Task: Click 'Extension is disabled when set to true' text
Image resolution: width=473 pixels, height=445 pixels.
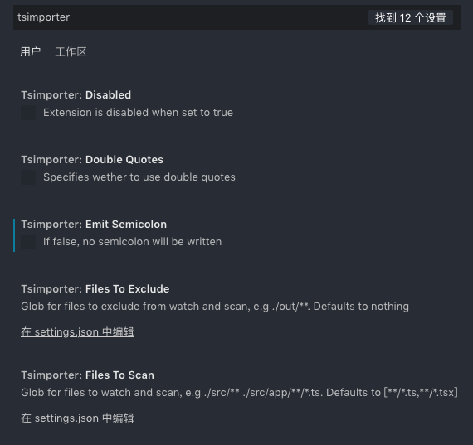Action: tap(138, 113)
